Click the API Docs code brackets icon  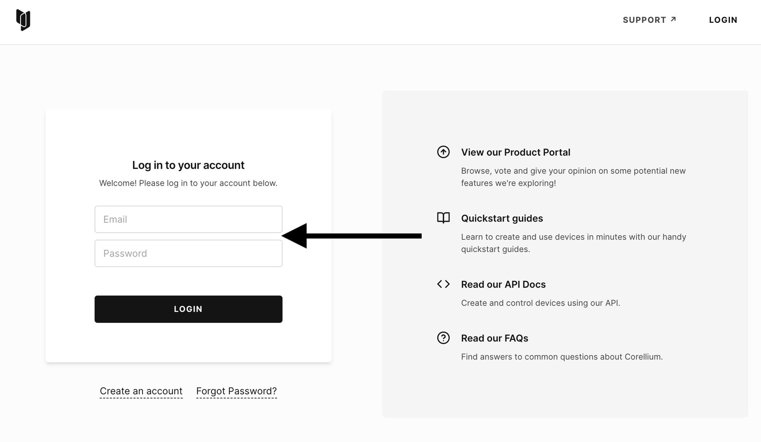(443, 284)
